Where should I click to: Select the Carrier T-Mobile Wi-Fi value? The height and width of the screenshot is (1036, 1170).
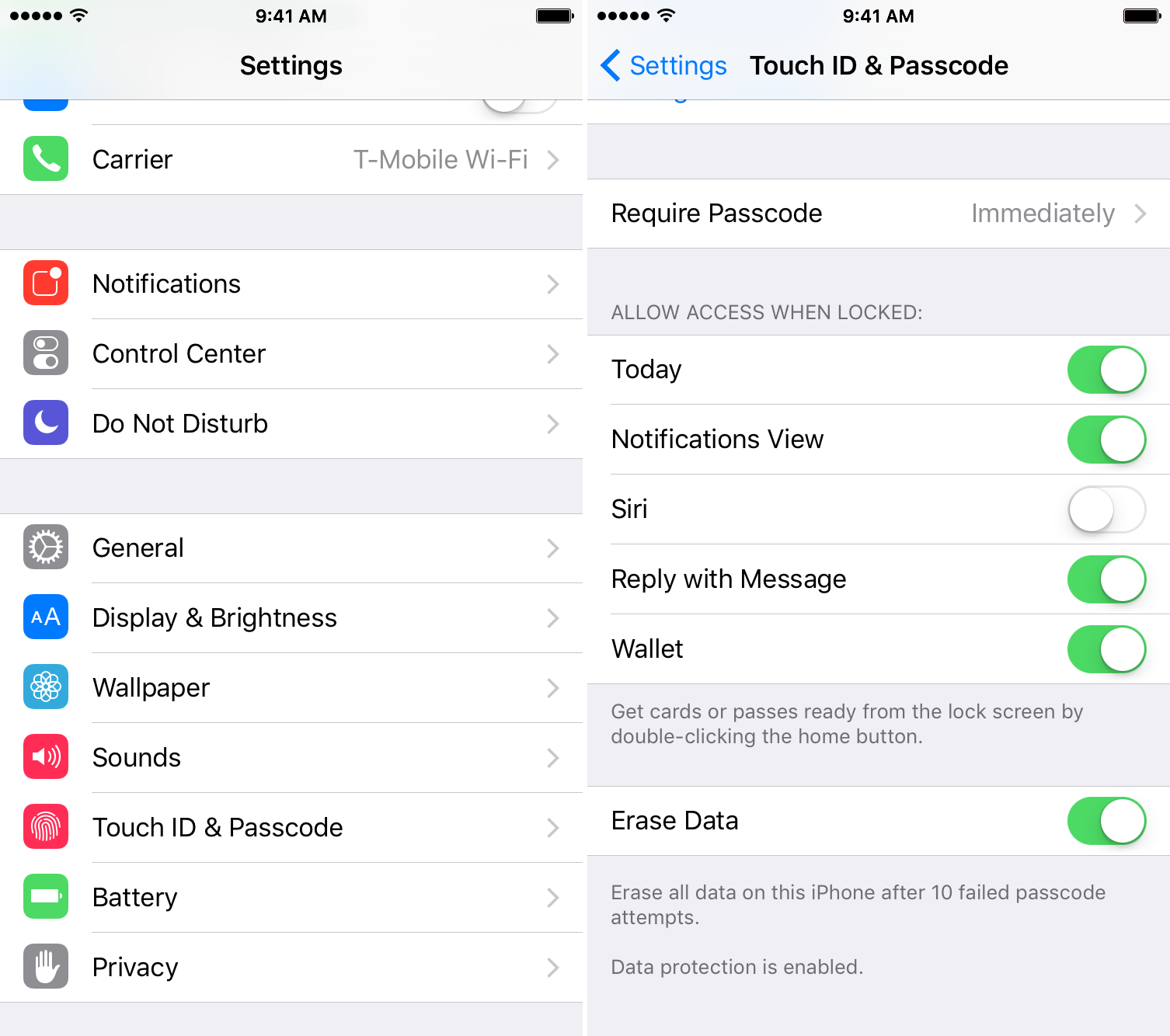pos(440,159)
